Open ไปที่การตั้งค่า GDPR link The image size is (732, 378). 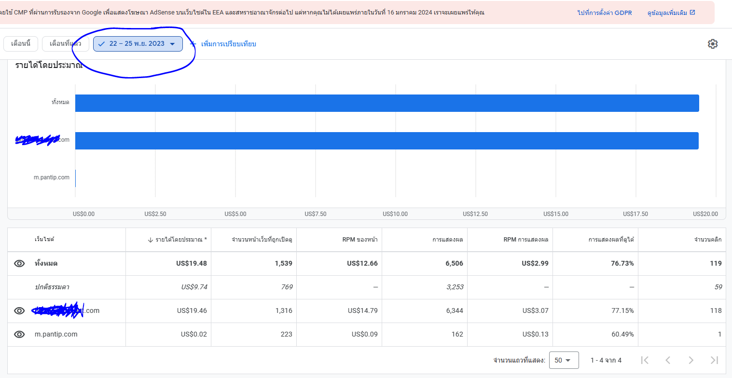[605, 13]
